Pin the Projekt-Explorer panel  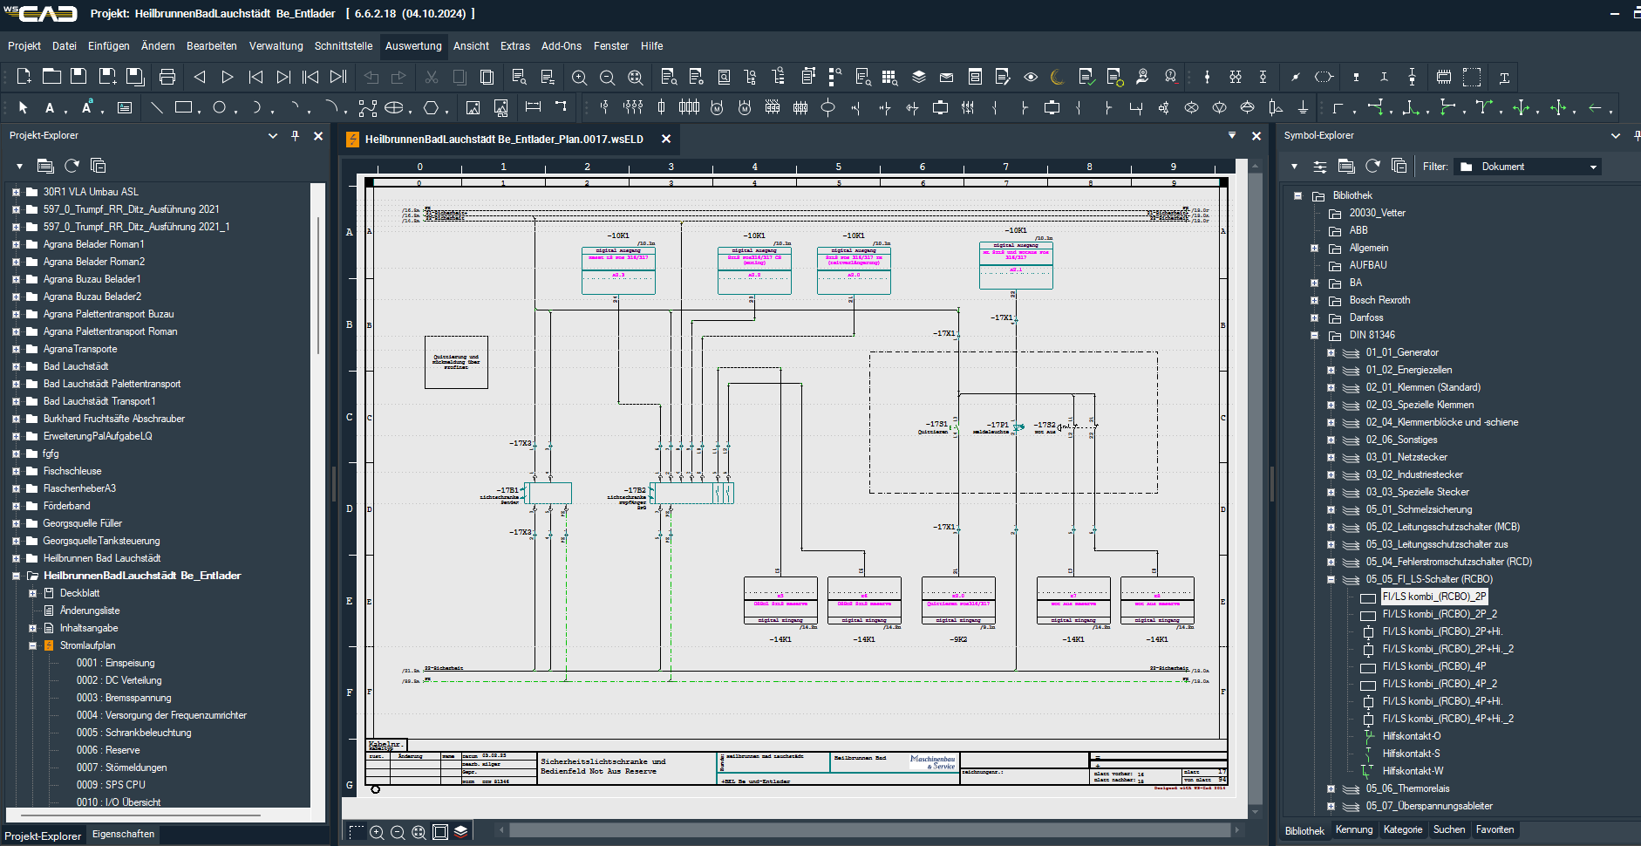295,136
